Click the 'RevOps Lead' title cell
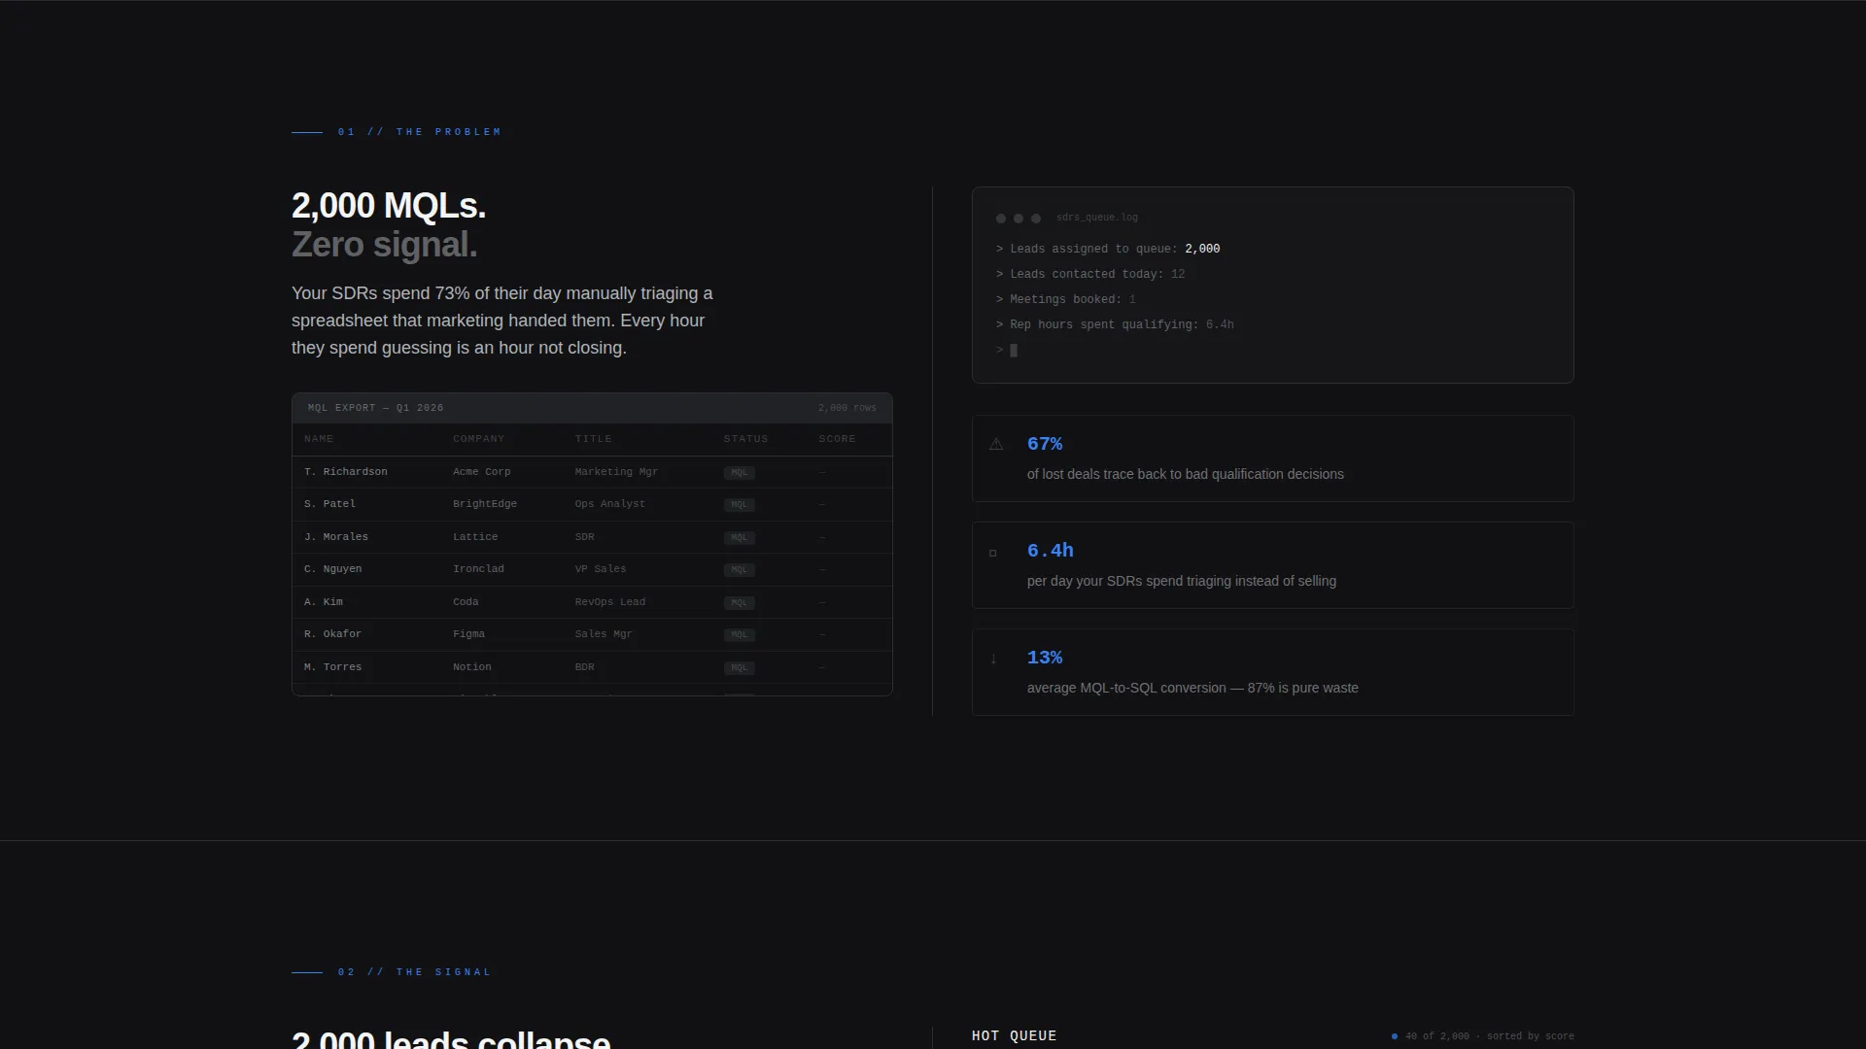Image resolution: width=1866 pixels, height=1049 pixels. (x=610, y=602)
